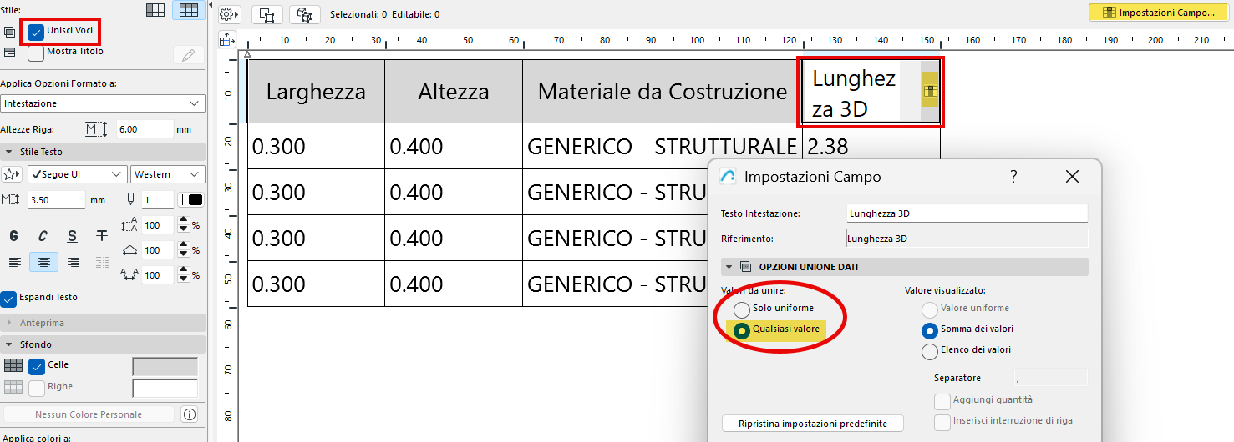Click the help question mark in Impostazioni Campo dialog
The width and height of the screenshot is (1234, 442).
[x=1013, y=176]
